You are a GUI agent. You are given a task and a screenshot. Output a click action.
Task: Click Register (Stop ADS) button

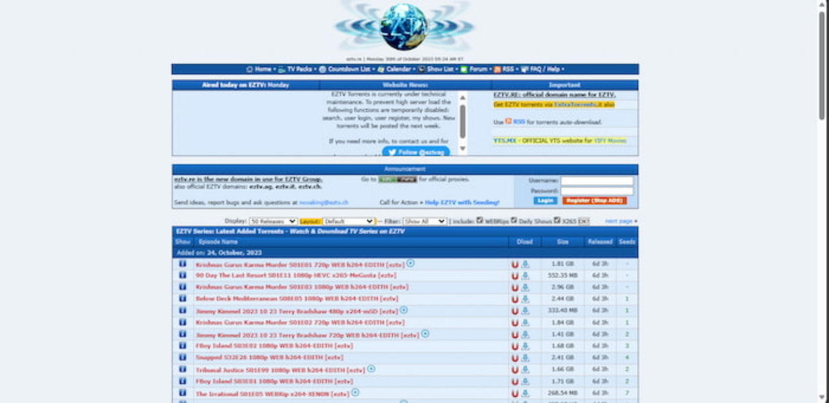coord(594,200)
